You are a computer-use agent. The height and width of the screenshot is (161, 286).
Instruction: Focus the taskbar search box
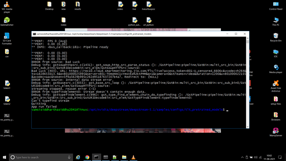point(41,157)
